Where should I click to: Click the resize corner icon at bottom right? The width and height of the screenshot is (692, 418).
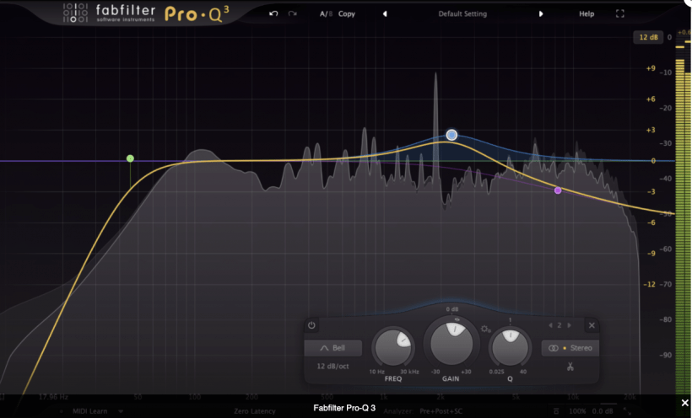click(x=627, y=411)
